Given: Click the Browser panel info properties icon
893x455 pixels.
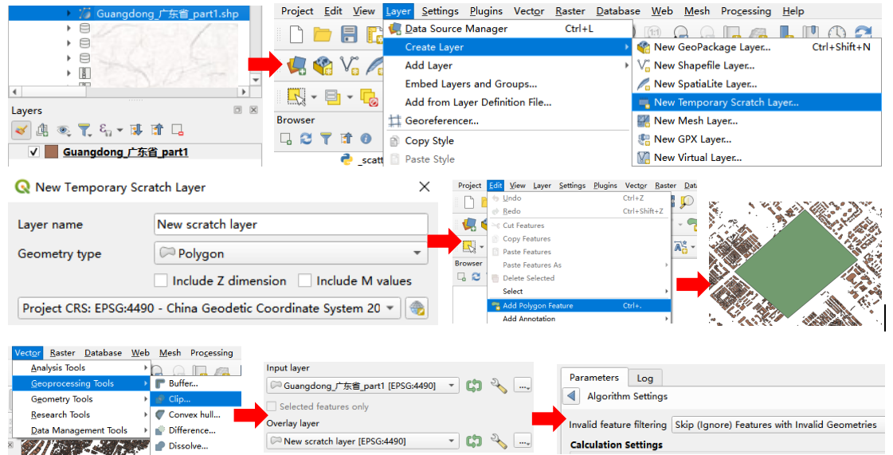Looking at the screenshot, I should coord(366,139).
